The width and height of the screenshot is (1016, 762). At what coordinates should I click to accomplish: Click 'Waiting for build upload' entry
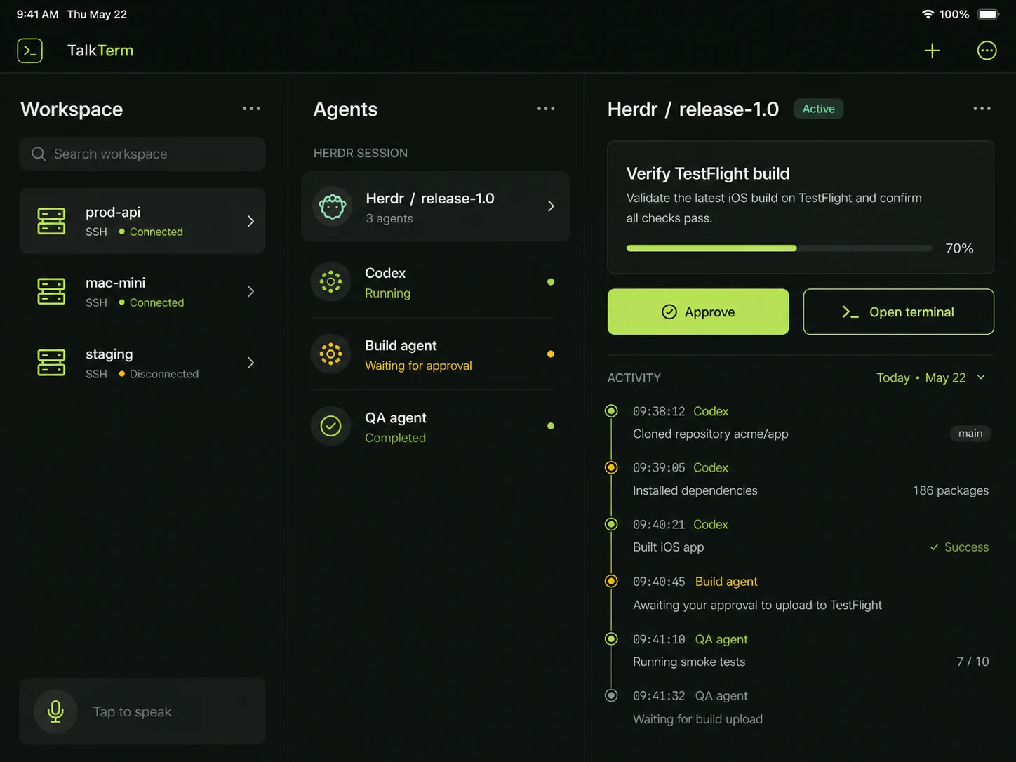tap(697, 719)
